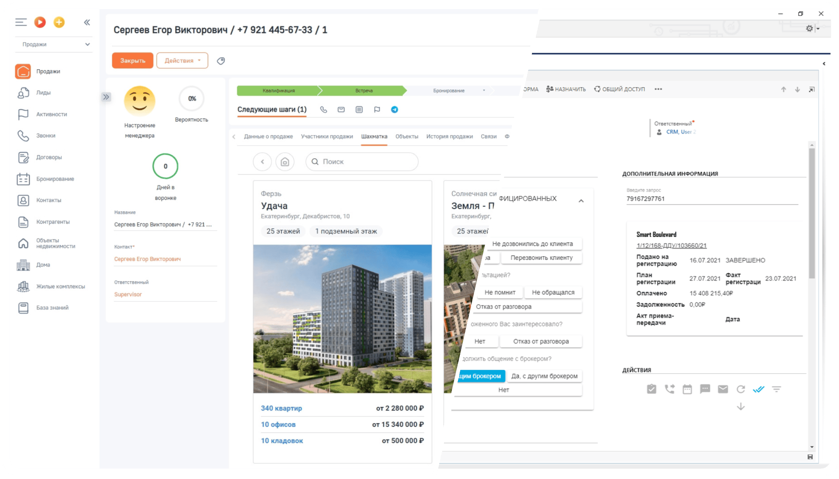Image resolution: width=839 pixels, height=479 pixels.
Task: Click the back arrow in Шахматка toolbar
Action: pyautogui.click(x=262, y=162)
